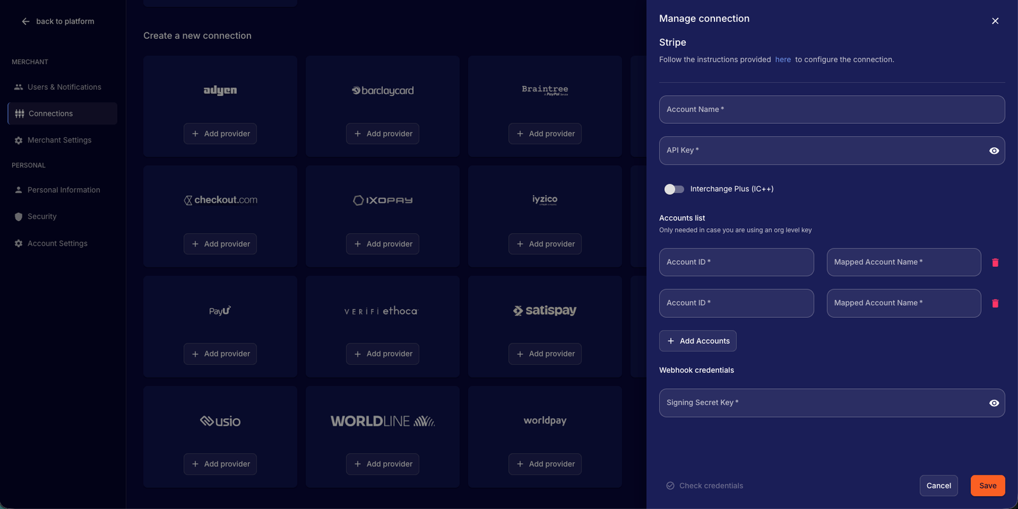Focus the Account Name field
The width and height of the screenshot is (1018, 509).
[832, 109]
